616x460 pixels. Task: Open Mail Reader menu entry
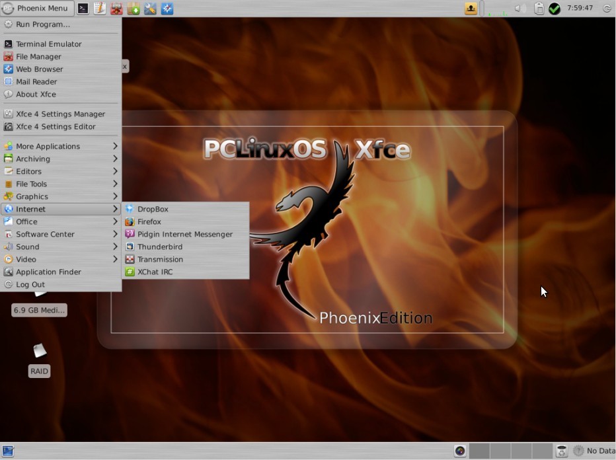tap(61, 82)
